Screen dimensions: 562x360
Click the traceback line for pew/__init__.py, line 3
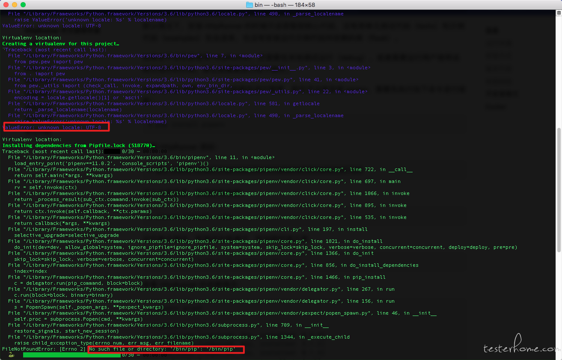tap(189, 68)
